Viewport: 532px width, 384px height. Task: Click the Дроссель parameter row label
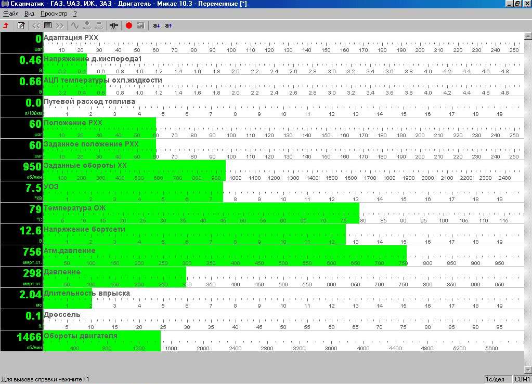tap(62, 314)
